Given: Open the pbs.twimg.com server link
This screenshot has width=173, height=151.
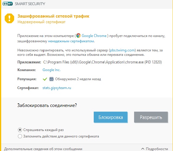Looking at the screenshot, I should click(x=122, y=50).
